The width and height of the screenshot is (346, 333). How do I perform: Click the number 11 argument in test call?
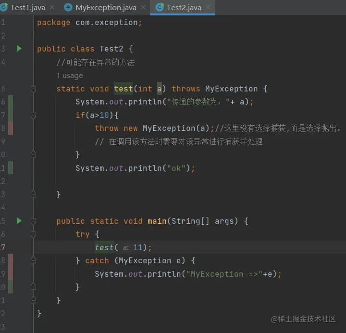(x=138, y=247)
